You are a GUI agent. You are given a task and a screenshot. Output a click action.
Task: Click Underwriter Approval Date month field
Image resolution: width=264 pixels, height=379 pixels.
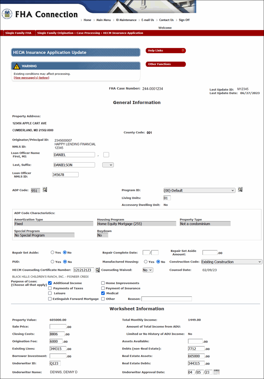[191, 372]
